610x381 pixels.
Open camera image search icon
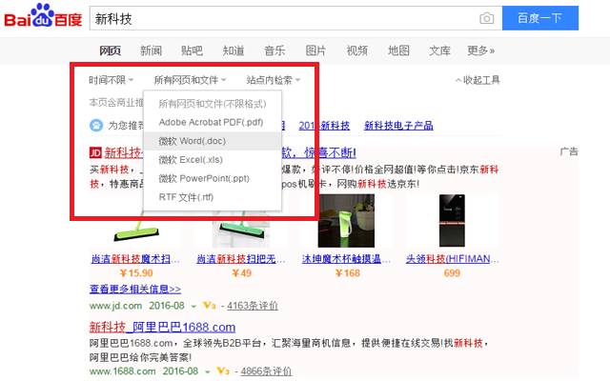(x=486, y=18)
